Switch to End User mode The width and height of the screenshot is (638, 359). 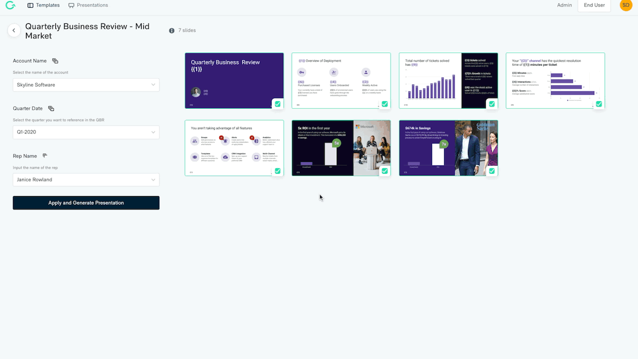(x=594, y=6)
